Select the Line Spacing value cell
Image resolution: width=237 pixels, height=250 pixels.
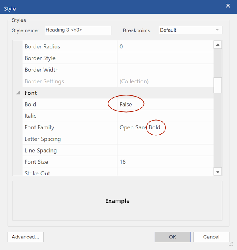click(165, 150)
